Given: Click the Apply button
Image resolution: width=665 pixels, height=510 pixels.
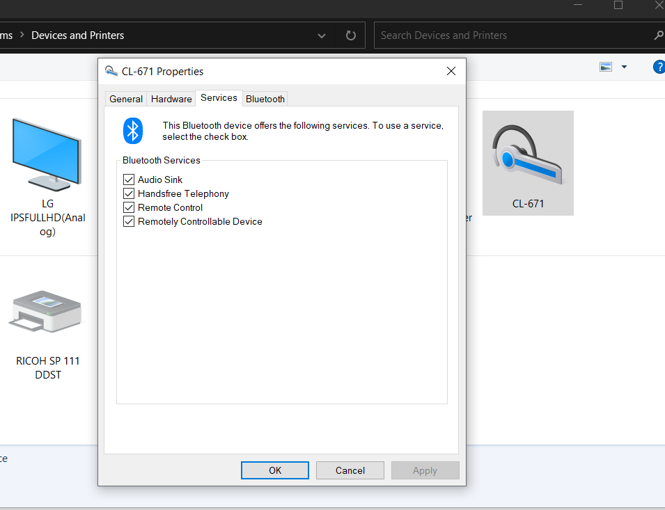Looking at the screenshot, I should [x=425, y=470].
